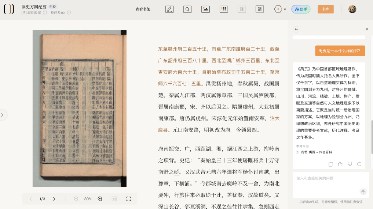This screenshot has height=209, width=373.
Task: Click thumbs-down on the AI response
Action: pos(350,164)
